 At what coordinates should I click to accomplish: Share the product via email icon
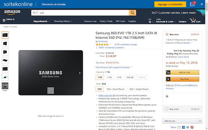(x=179, y=127)
